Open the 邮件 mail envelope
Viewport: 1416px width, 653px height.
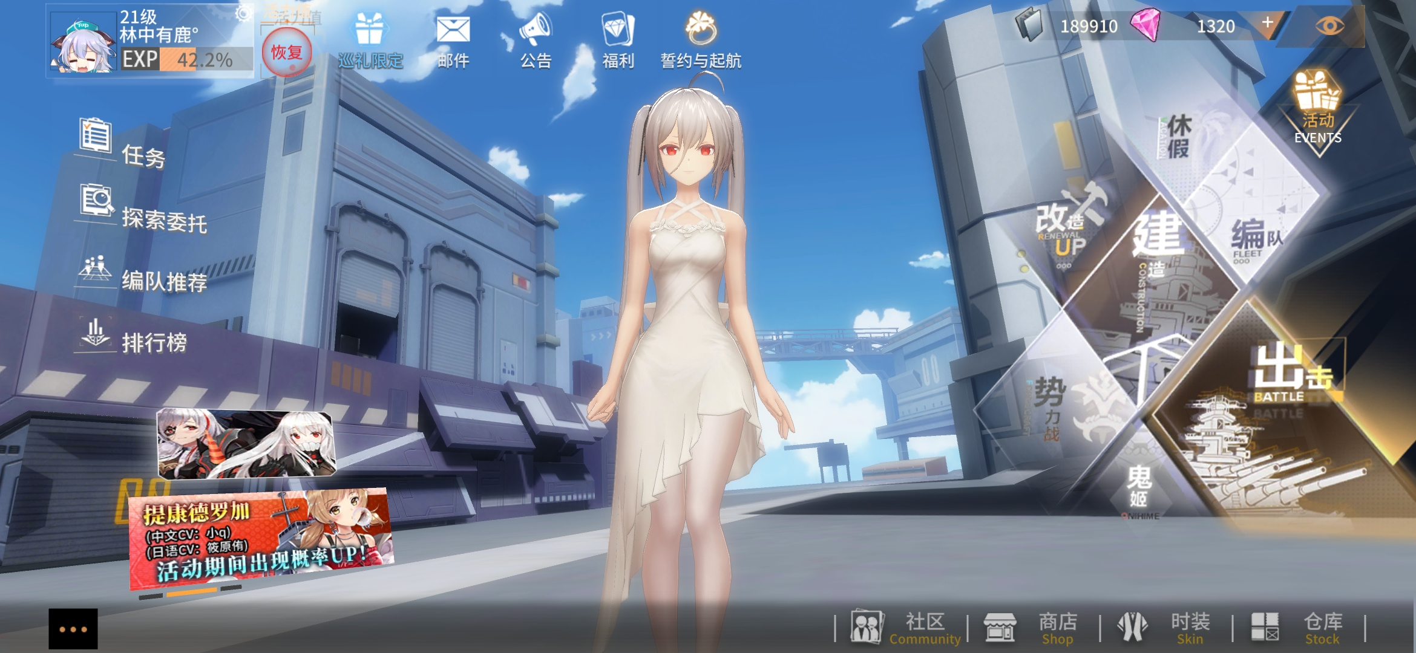pos(453,29)
